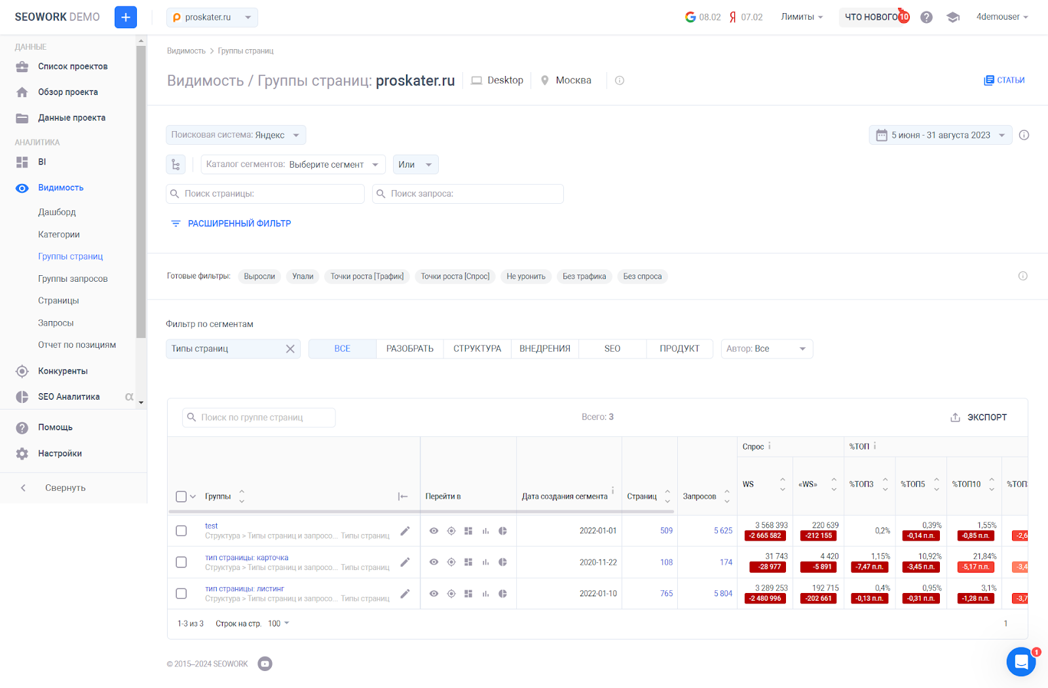Change rows per page 100 dropdown
Viewport: 1048px width, 688px height.
coord(278,624)
